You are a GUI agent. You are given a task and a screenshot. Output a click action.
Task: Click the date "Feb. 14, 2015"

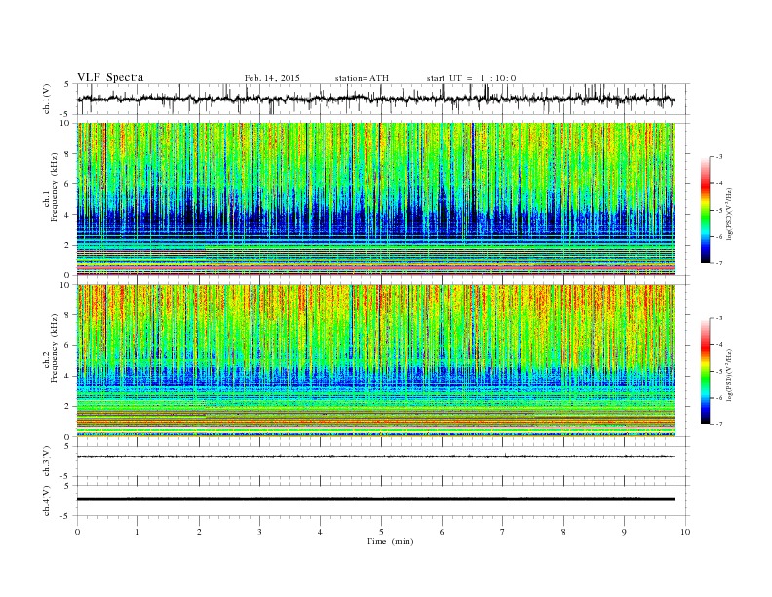click(x=272, y=78)
